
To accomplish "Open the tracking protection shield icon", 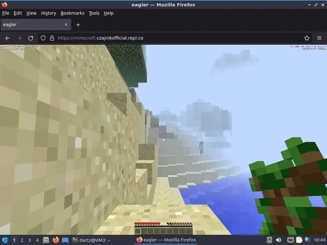I will click(43, 38).
